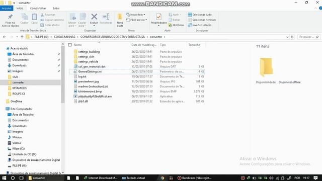Viewport: 322px width, 181px height.
Task: Click Selecionar tudo
Action: [200, 15]
